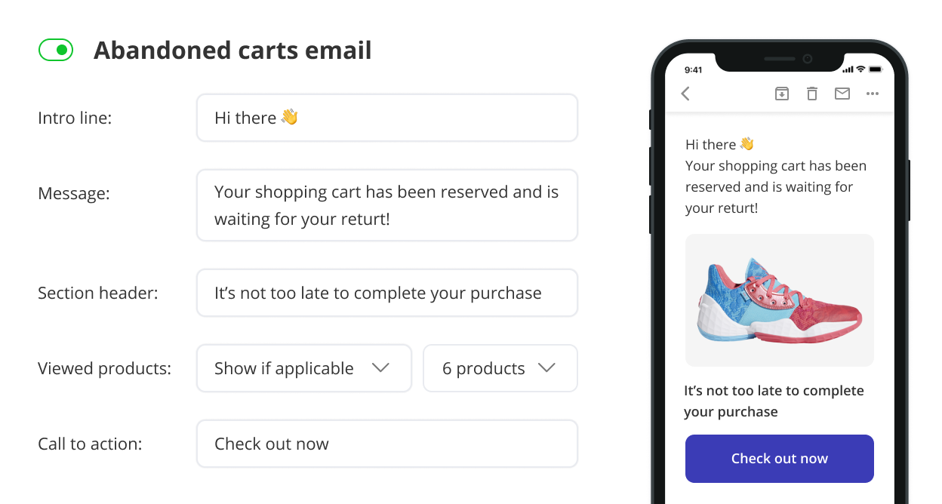Click the 9:41 clock in status bar
The image size is (942, 504).
(x=693, y=69)
